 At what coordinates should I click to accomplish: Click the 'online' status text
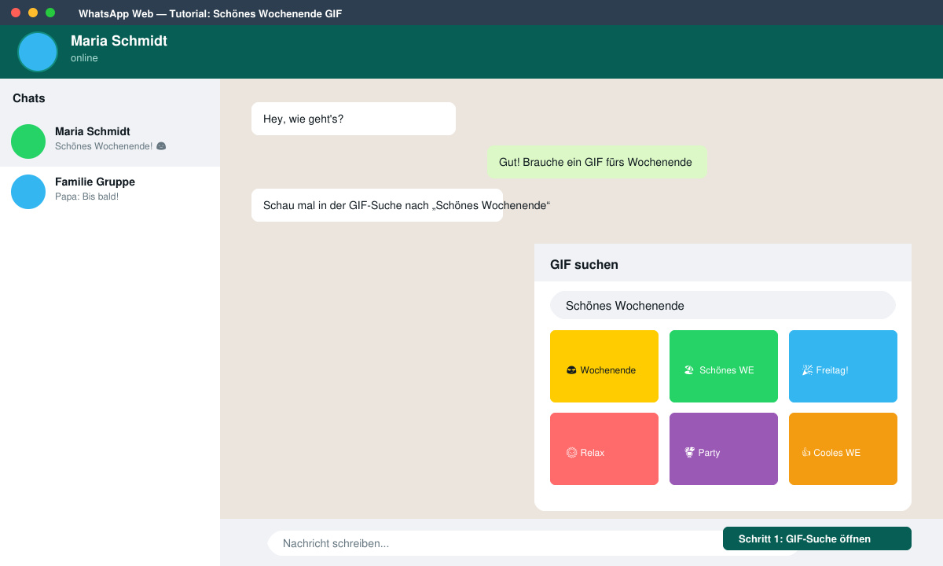[84, 58]
